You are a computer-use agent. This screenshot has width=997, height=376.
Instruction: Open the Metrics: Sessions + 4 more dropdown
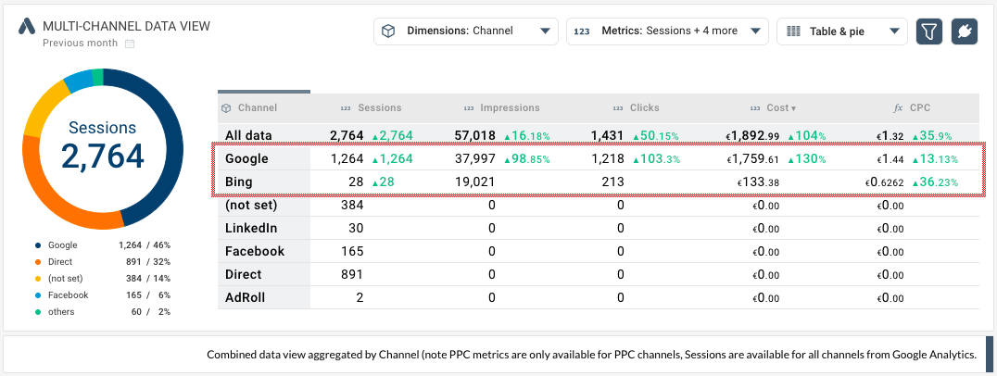(x=667, y=31)
